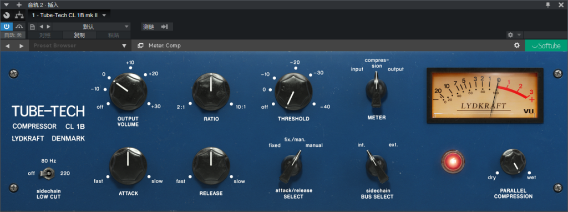Go to the next host preset arrow
The height and width of the screenshot is (212, 568).
(x=49, y=27)
